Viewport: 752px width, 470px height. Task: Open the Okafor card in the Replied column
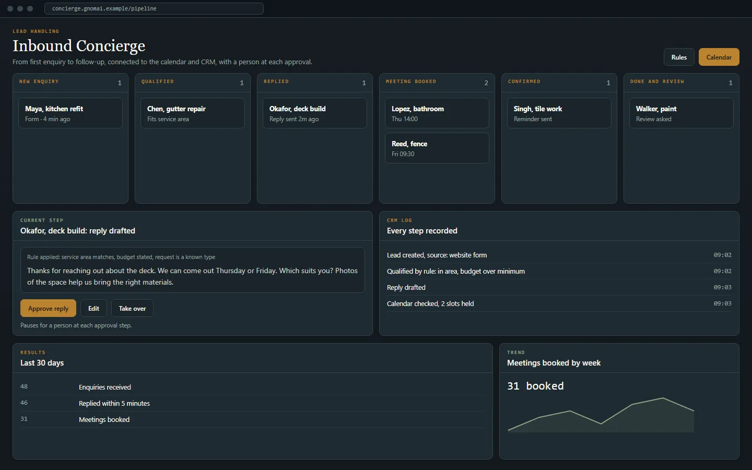[315, 113]
